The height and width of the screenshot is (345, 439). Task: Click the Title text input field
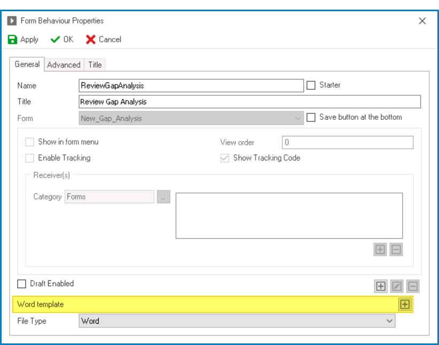pos(249,102)
